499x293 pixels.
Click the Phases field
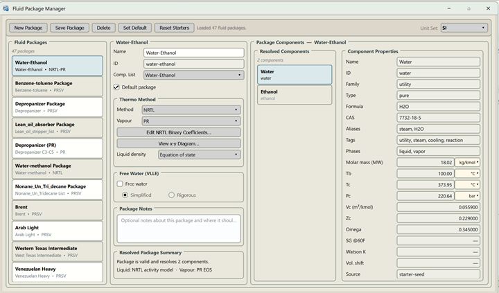pos(438,151)
